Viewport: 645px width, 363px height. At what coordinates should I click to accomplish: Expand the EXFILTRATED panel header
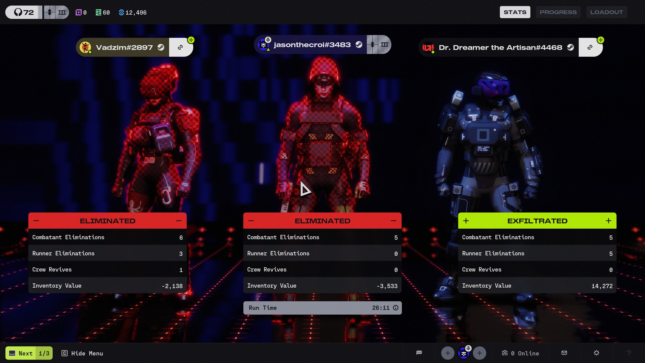(537, 221)
